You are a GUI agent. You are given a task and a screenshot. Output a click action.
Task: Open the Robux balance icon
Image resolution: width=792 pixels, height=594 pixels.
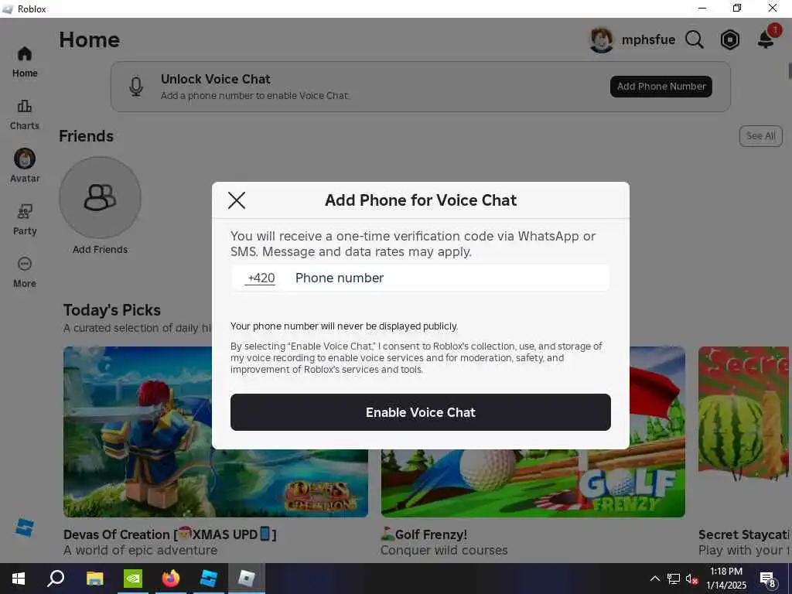click(x=730, y=39)
